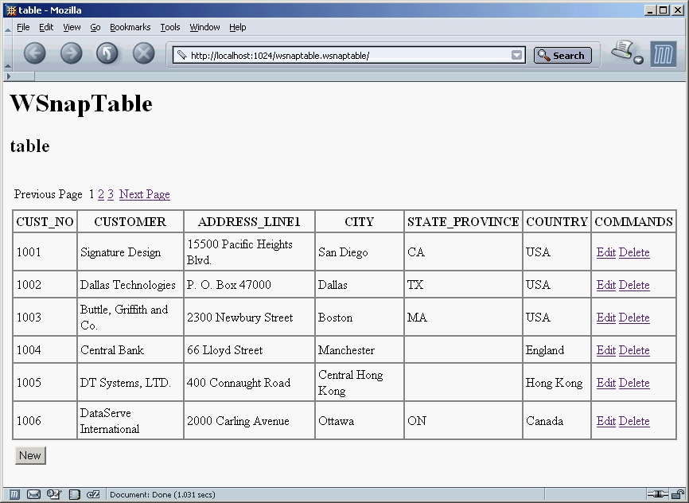Open Address Book from the status bar
Image resolution: width=689 pixels, height=503 pixels.
click(x=74, y=494)
